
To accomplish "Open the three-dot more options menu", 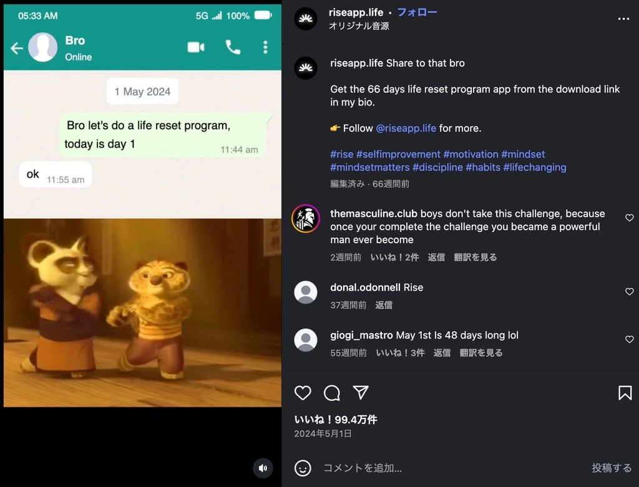I will pos(623,19).
